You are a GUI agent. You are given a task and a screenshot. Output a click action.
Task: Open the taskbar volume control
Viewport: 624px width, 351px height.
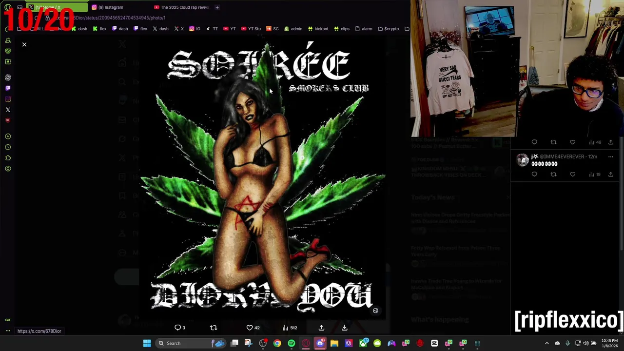(586, 343)
